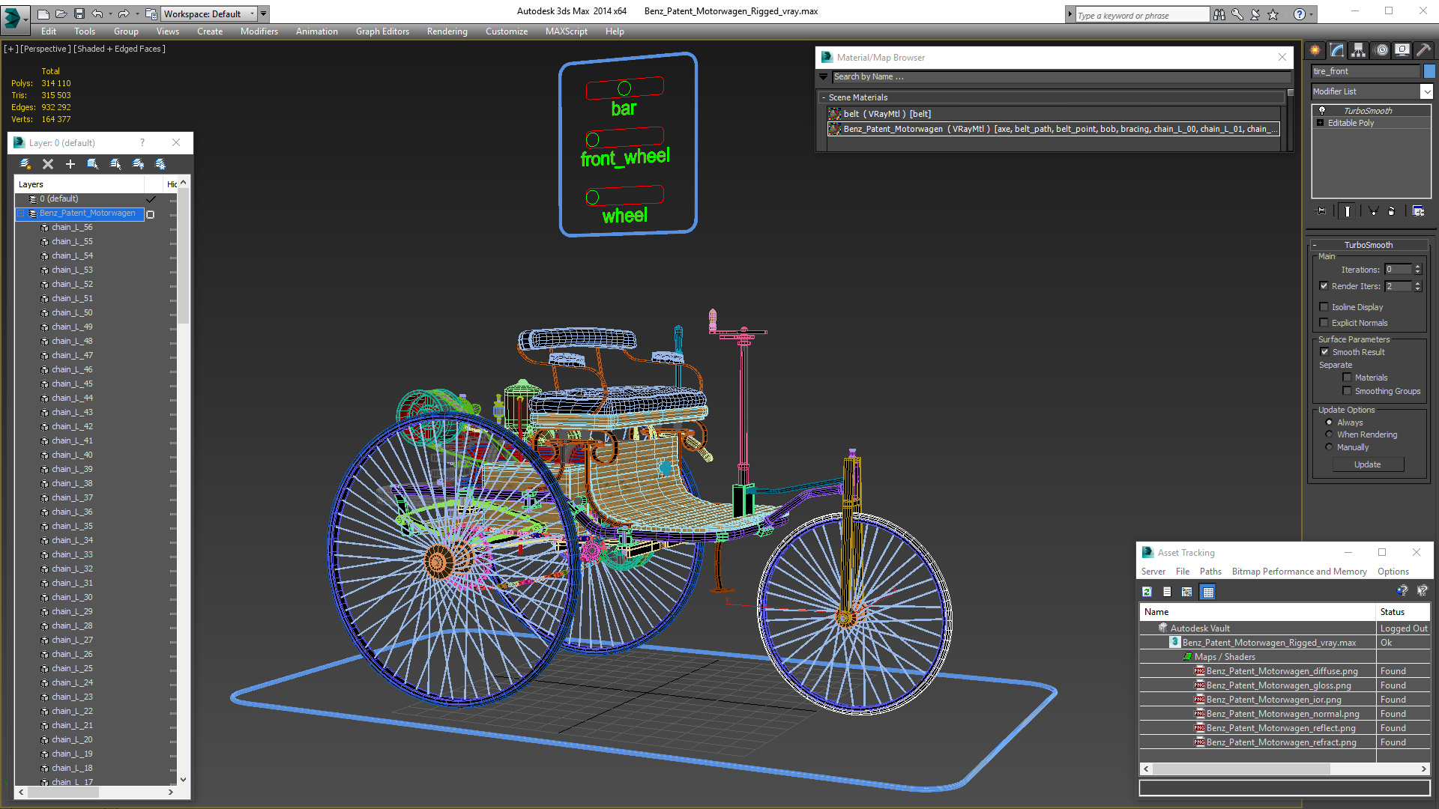Click Show End Result toggle icon
This screenshot has height=809, width=1439.
click(1348, 211)
